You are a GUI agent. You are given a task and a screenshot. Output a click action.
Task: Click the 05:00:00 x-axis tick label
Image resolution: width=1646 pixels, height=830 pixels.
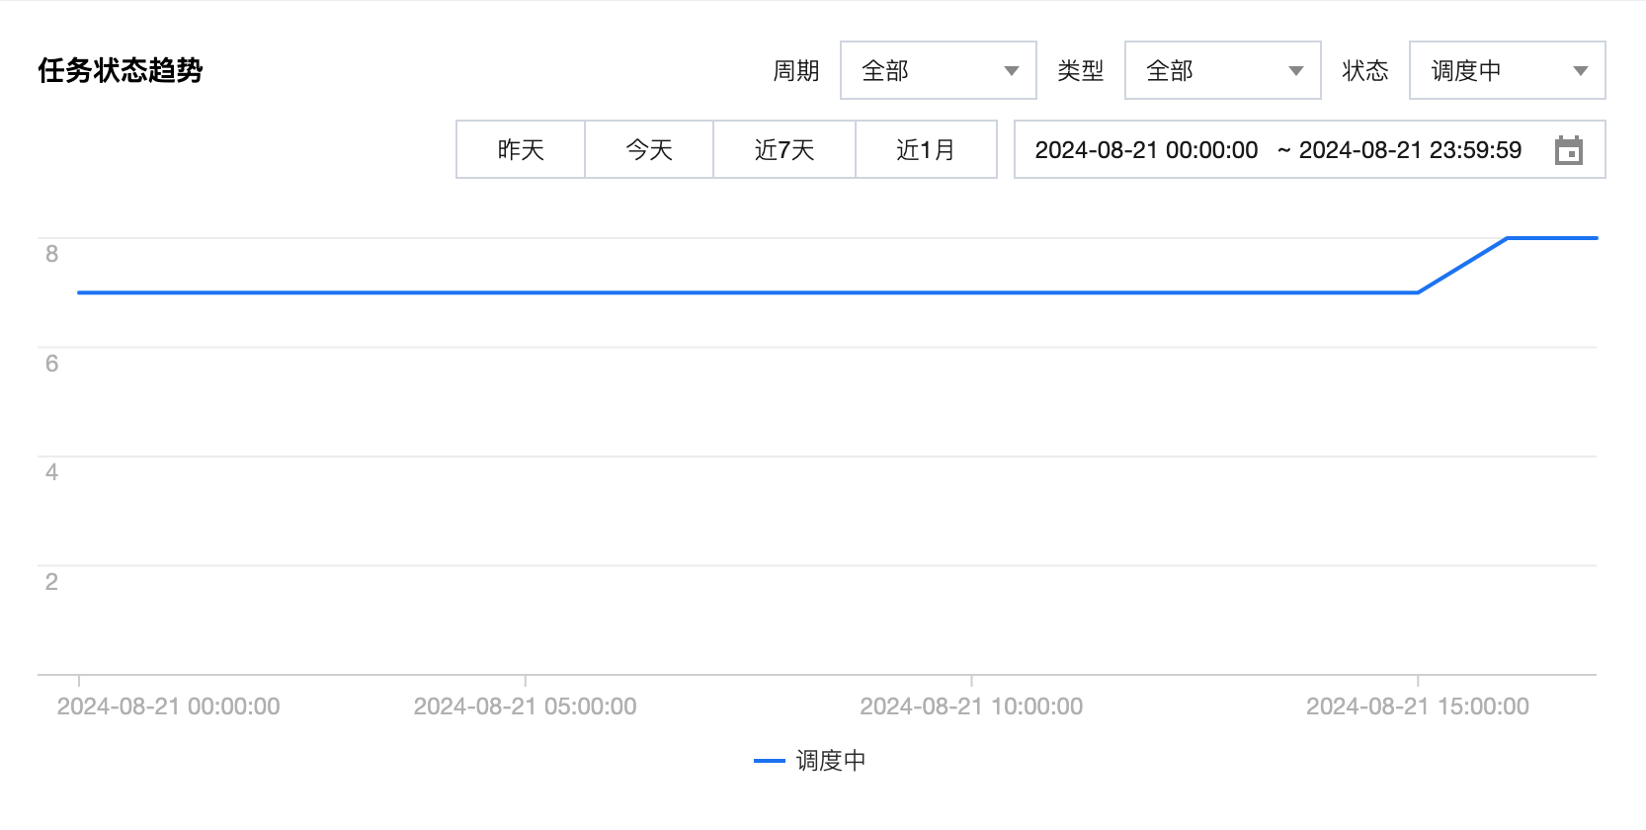coord(525,706)
